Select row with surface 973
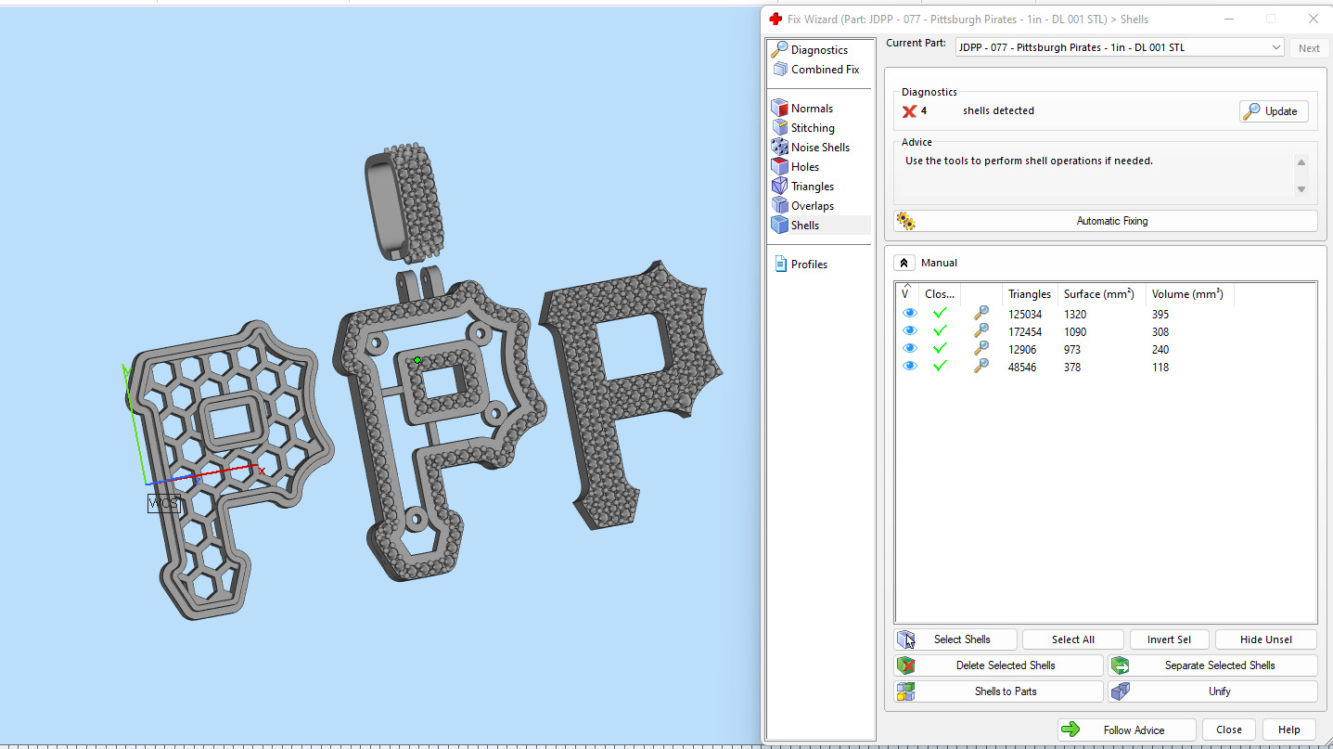This screenshot has height=749, width=1333. [x=1105, y=349]
